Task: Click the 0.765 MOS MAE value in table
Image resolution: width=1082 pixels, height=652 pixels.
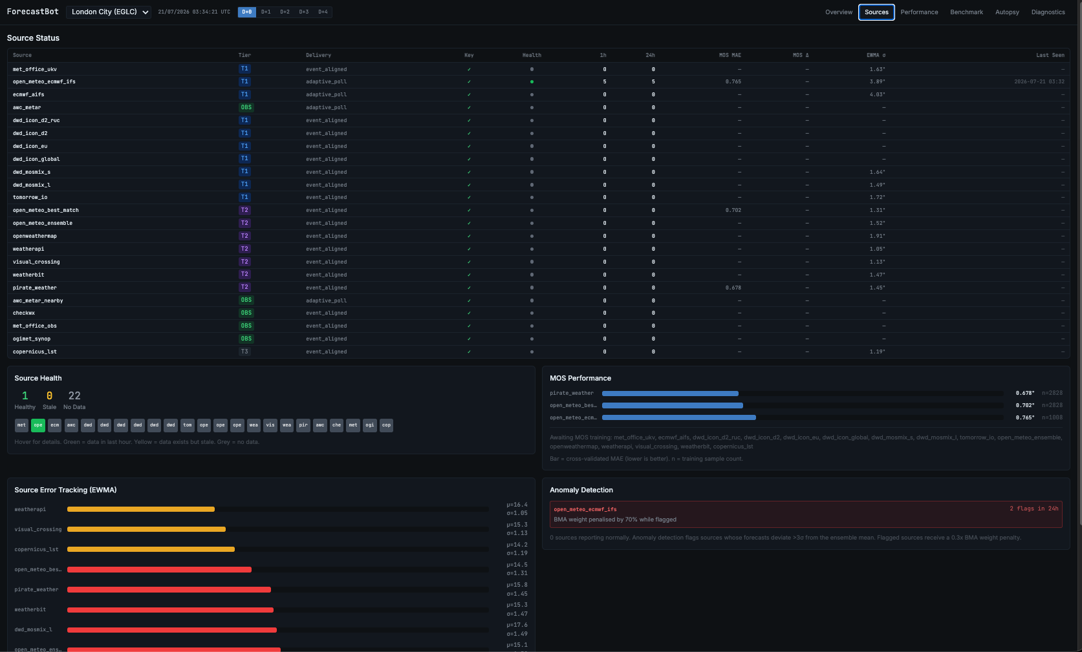Action: tap(733, 81)
